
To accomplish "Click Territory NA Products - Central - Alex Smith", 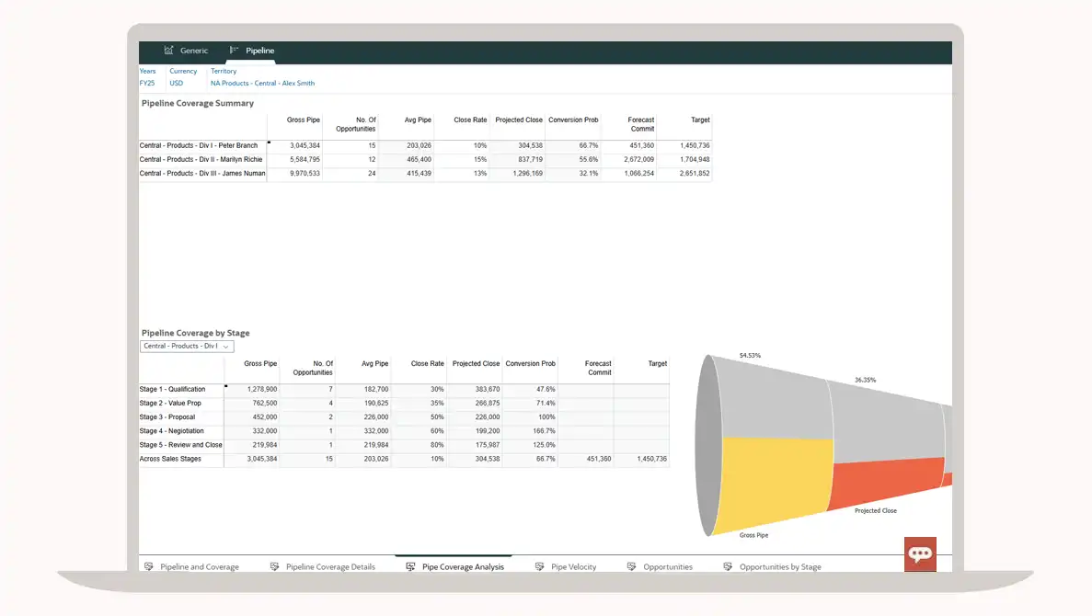I will pos(262,83).
